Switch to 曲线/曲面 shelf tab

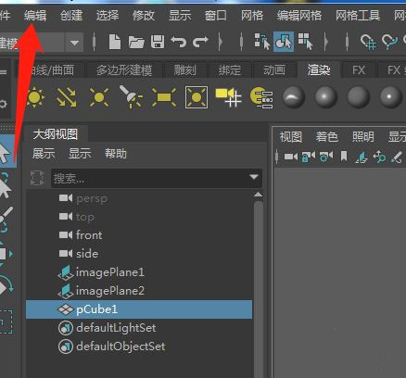[52, 70]
